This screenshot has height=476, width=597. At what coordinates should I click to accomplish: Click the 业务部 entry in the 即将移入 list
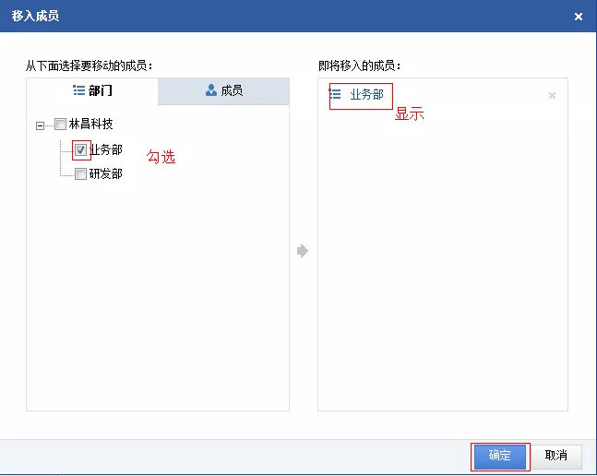click(x=366, y=95)
